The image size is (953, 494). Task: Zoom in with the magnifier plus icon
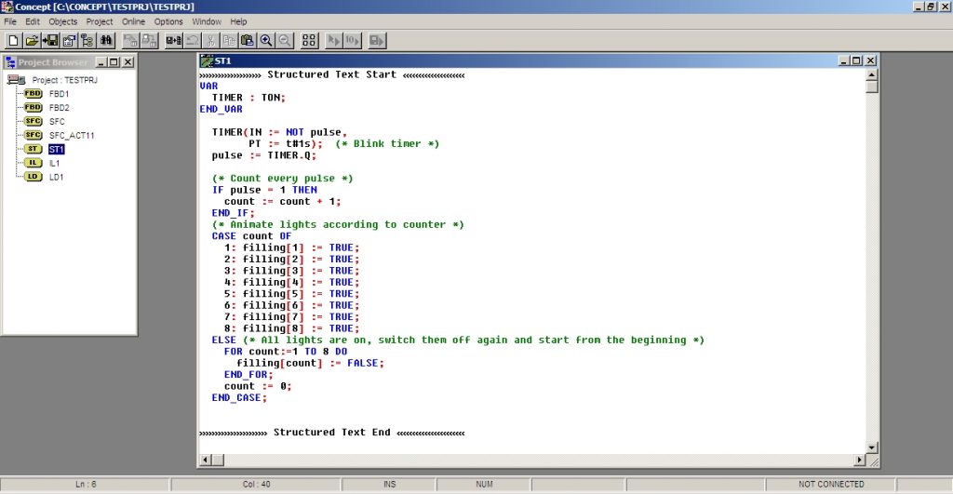[x=266, y=40]
